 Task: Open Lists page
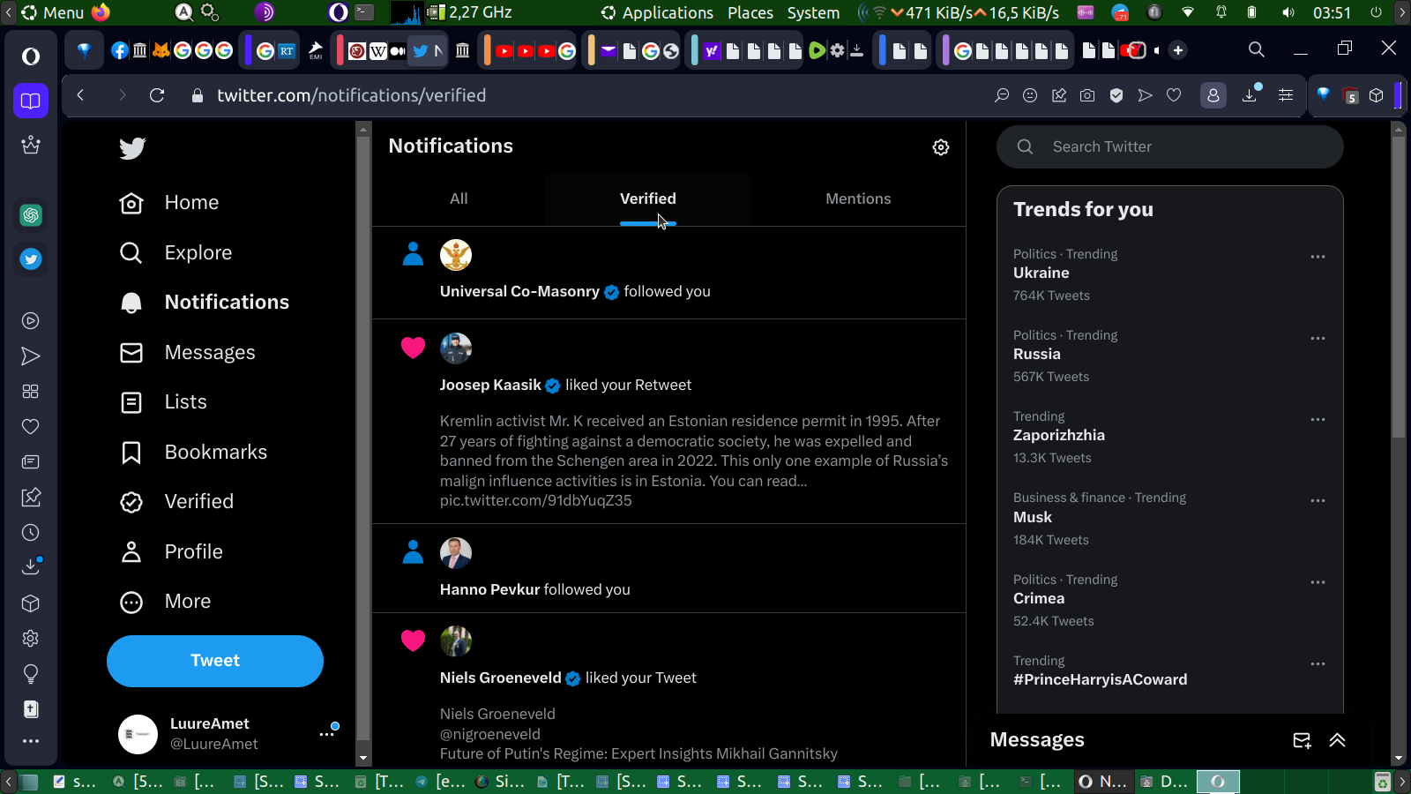tap(163, 402)
